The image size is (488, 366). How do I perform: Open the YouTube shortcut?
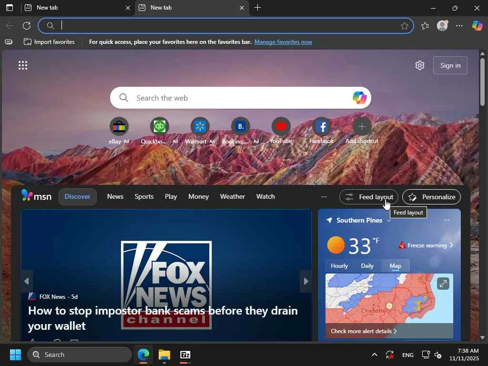pos(281,126)
